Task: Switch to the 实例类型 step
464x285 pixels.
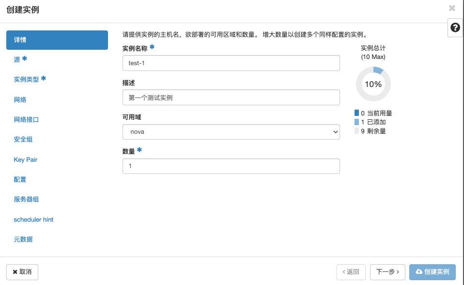Action: (x=27, y=79)
